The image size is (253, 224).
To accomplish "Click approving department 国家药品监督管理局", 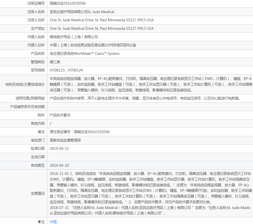I will pyautogui.click(x=65, y=140).
